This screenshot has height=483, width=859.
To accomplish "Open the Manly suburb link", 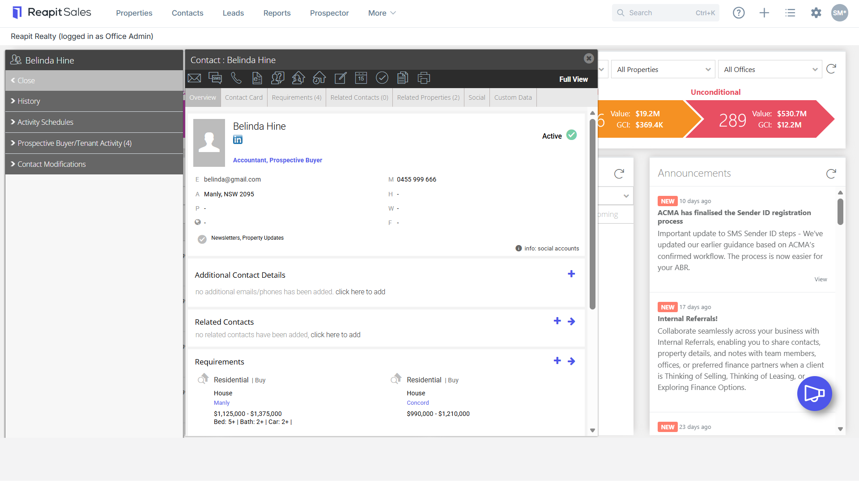I will [221, 402].
